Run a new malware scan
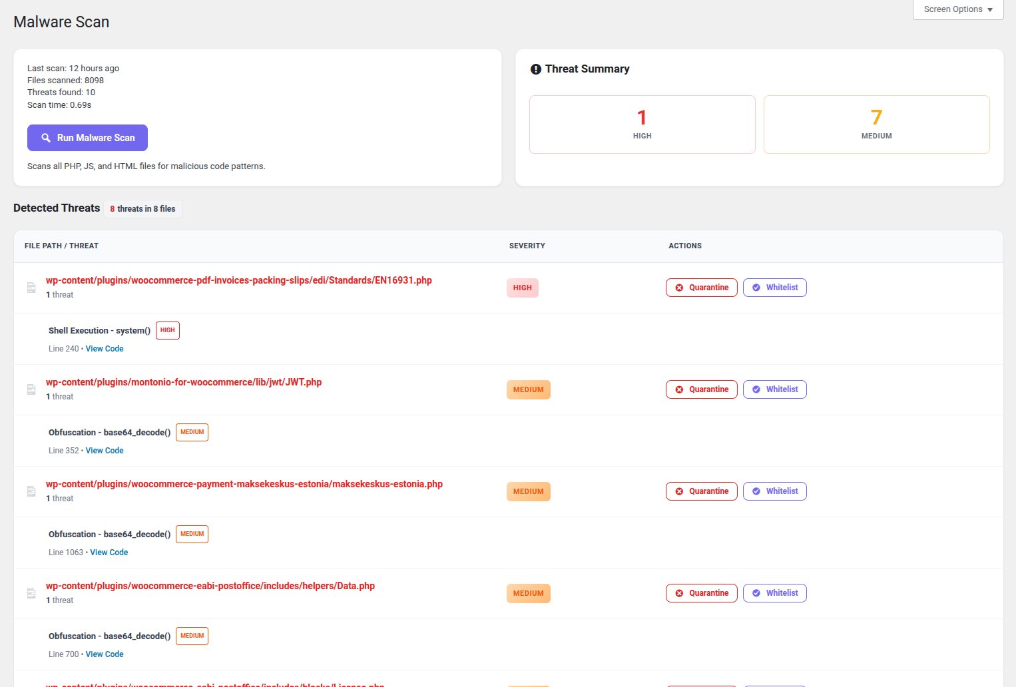 (x=87, y=138)
